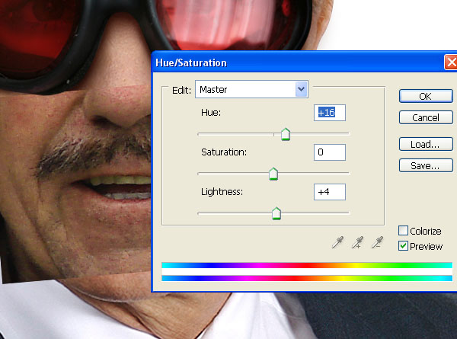457x339 pixels.
Task: Click the Hue/Saturation title bar
Action: tap(297, 62)
